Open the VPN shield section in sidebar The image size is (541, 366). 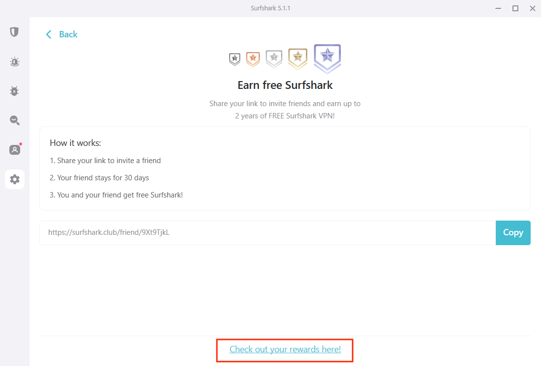pos(14,32)
